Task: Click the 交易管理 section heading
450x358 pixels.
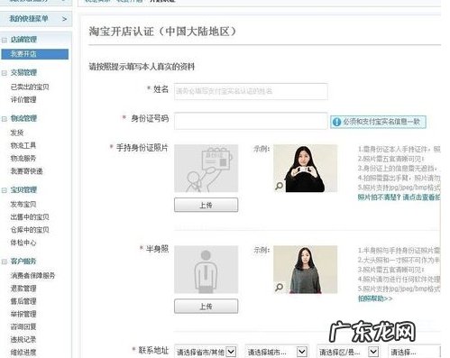Action: 23,73
